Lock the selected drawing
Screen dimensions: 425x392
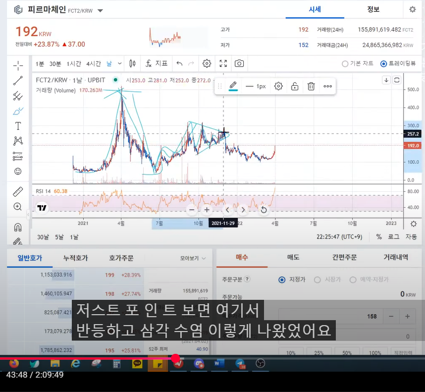[x=295, y=86]
